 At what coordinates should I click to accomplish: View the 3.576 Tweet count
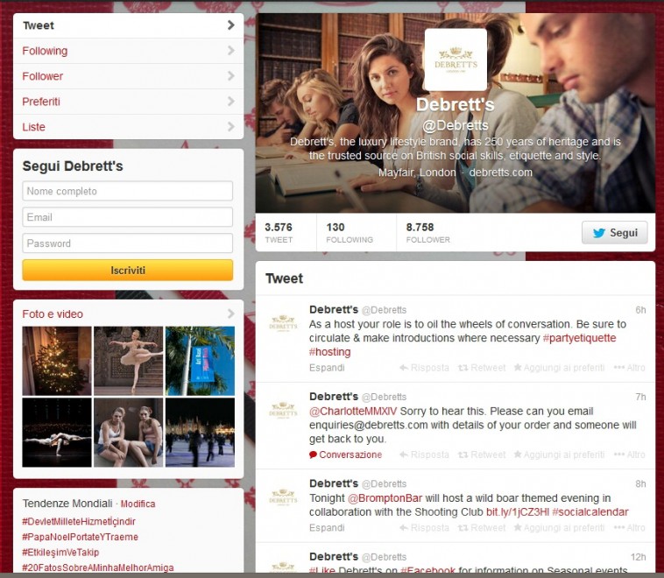[279, 232]
